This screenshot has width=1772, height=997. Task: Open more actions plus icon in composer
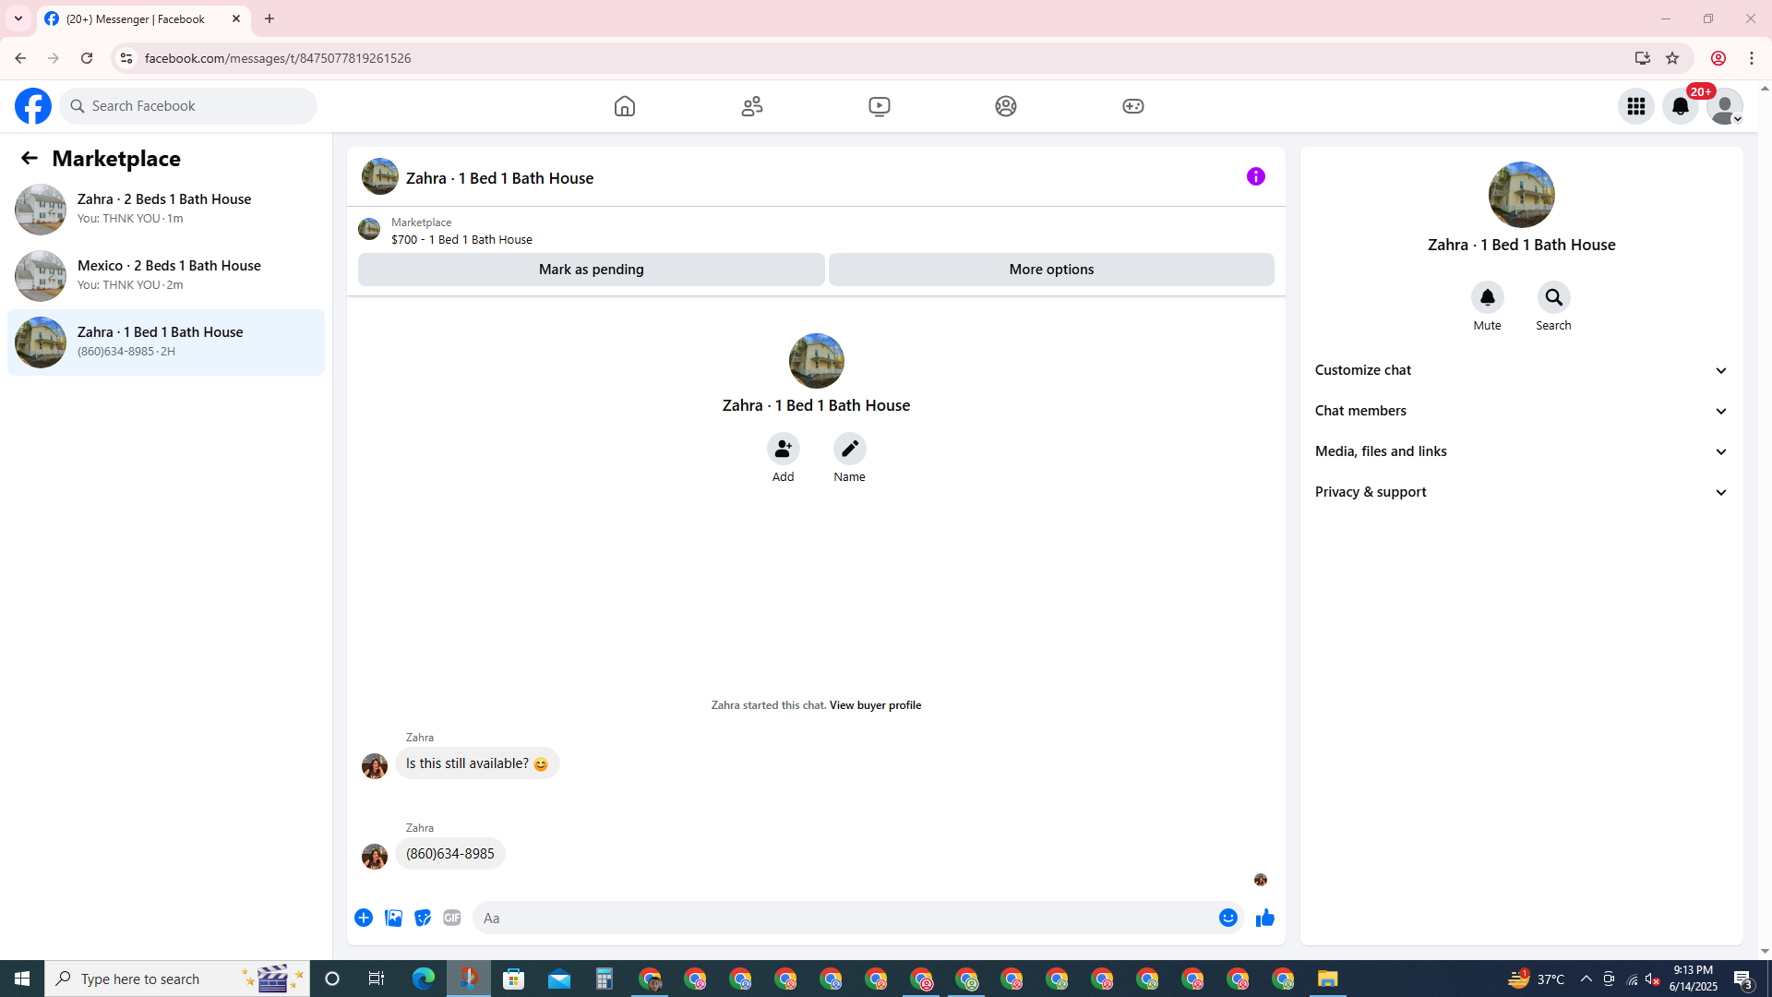click(364, 918)
